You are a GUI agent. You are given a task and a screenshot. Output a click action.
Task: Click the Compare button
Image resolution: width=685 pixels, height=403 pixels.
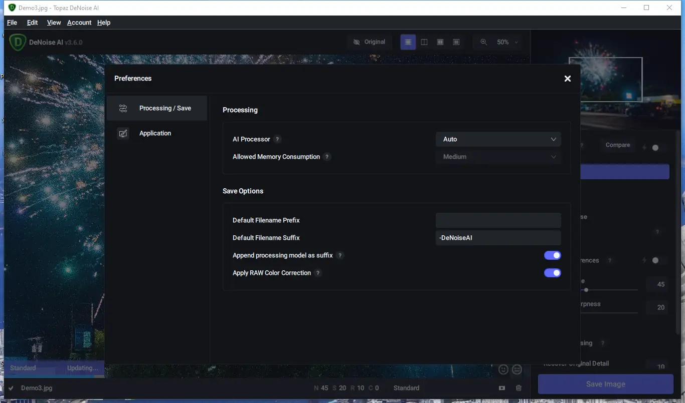(618, 145)
